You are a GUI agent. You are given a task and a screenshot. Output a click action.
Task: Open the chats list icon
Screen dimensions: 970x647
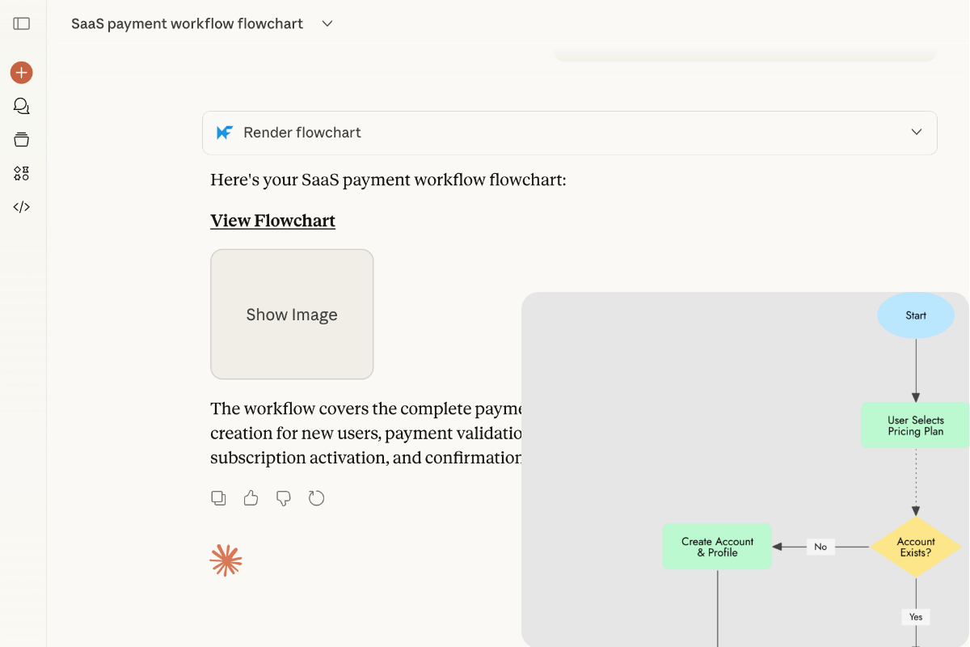(22, 106)
